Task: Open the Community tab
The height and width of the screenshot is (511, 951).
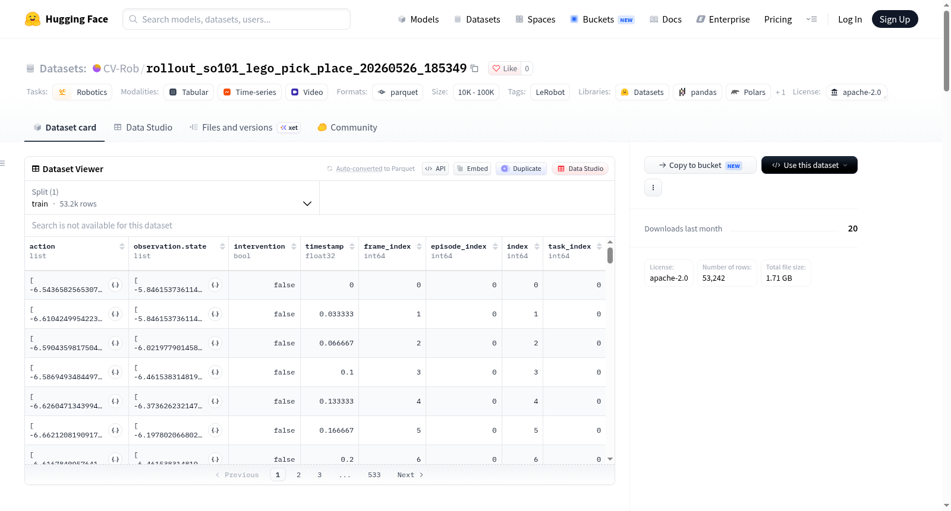Action: point(347,128)
